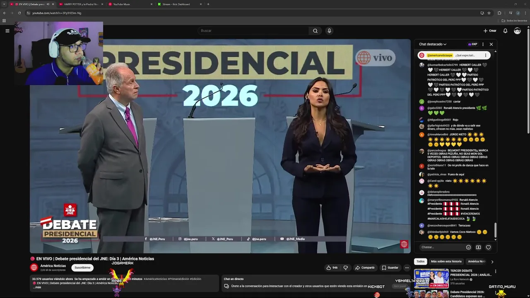Screen dimensions: 530x298
Task: Click the Super Chat purchase icon
Action: (x=478, y=247)
